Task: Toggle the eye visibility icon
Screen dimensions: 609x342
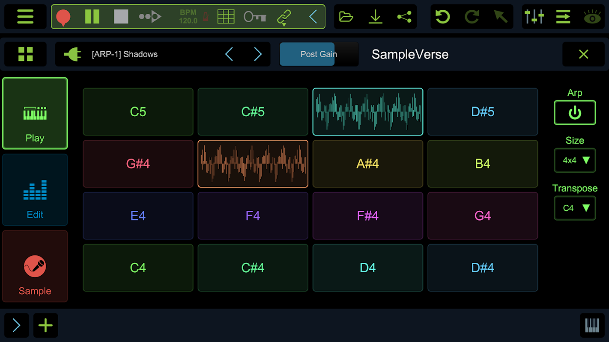Action: [592, 17]
